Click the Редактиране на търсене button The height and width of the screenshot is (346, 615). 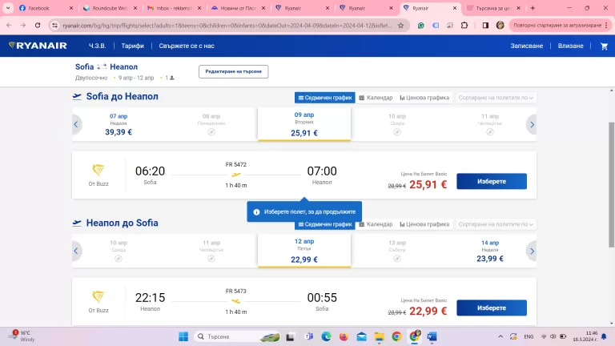(x=233, y=71)
